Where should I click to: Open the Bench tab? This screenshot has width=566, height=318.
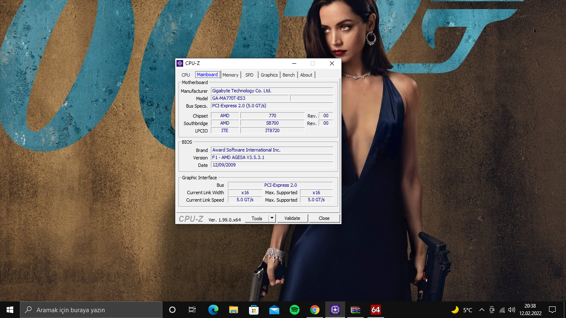coord(289,75)
